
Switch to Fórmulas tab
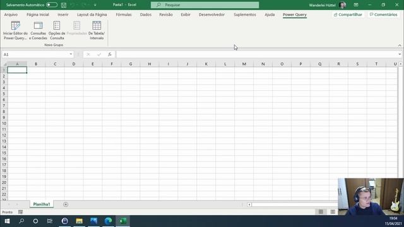coord(124,15)
